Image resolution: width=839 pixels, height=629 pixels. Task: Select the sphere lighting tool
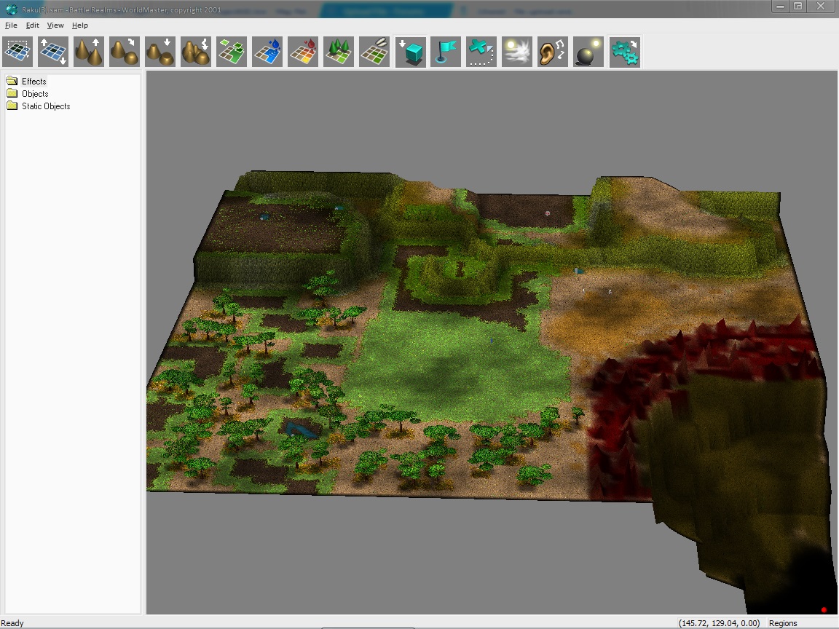588,52
